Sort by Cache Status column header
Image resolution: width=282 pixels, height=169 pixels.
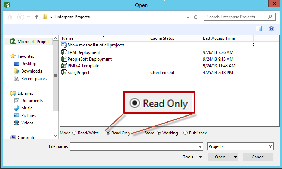tap(174, 38)
